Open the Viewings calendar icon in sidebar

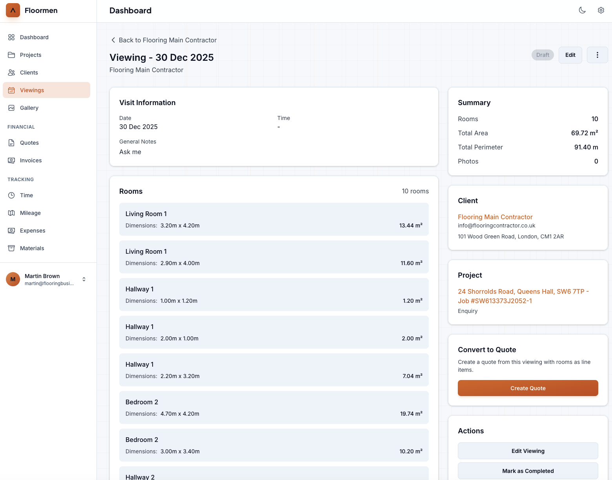pyautogui.click(x=11, y=90)
